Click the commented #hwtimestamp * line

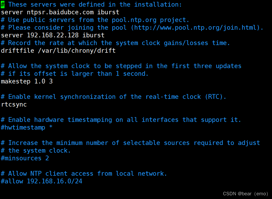[27, 127]
